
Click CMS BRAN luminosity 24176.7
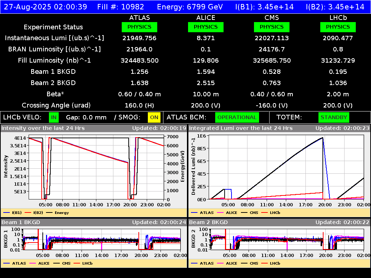point(272,49)
